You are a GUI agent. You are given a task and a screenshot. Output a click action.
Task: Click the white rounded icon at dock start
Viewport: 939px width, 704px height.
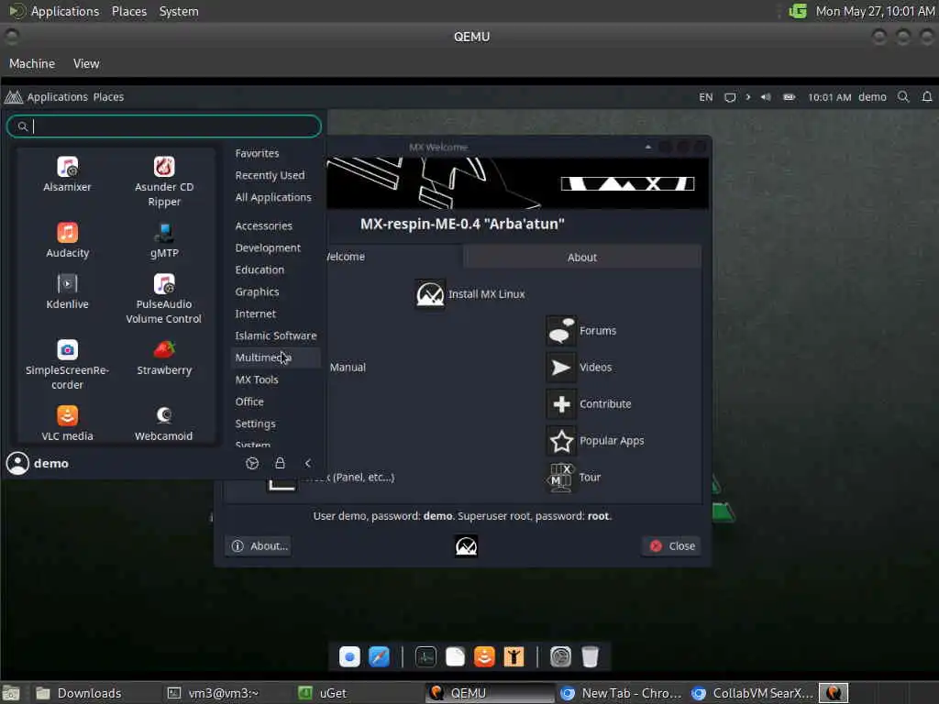pos(349,656)
